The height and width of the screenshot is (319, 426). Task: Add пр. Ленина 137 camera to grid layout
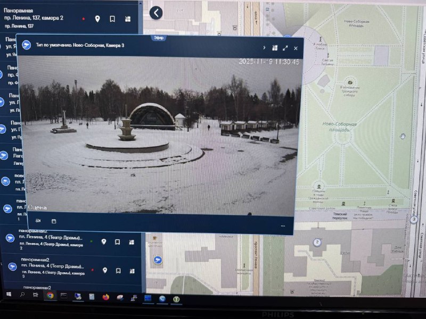tap(128, 19)
